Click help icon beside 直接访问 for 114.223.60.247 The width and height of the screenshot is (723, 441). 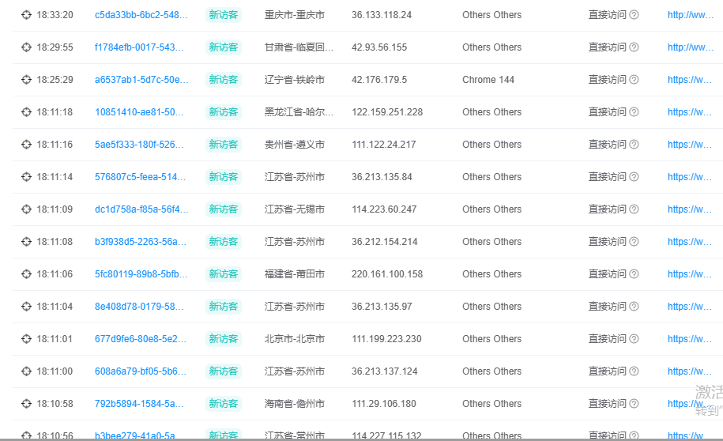click(634, 209)
